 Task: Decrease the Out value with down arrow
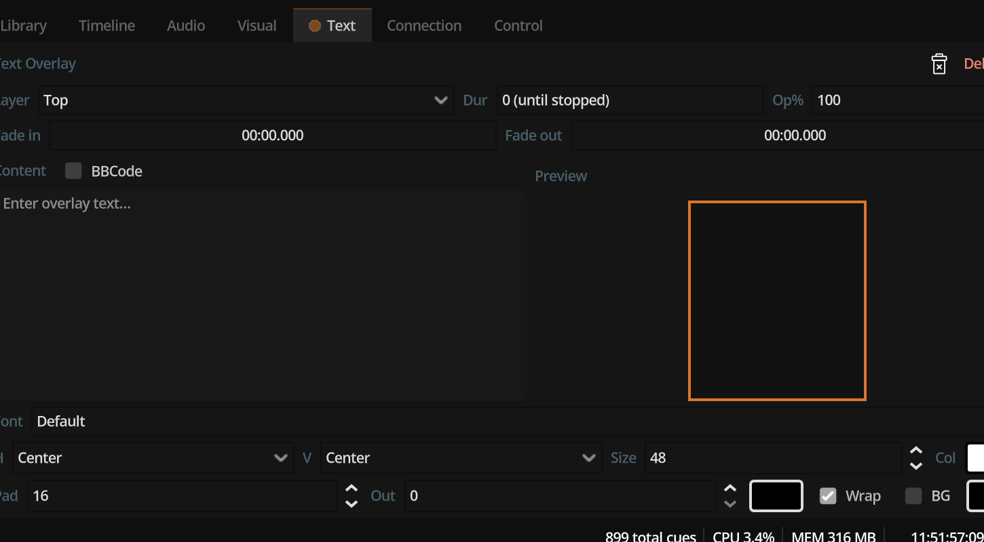(x=730, y=503)
